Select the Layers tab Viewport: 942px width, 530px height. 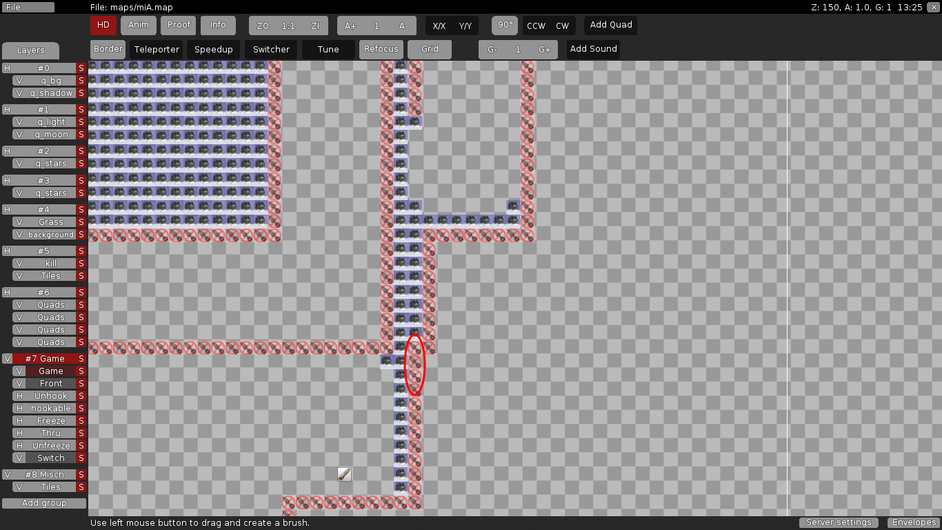click(30, 50)
